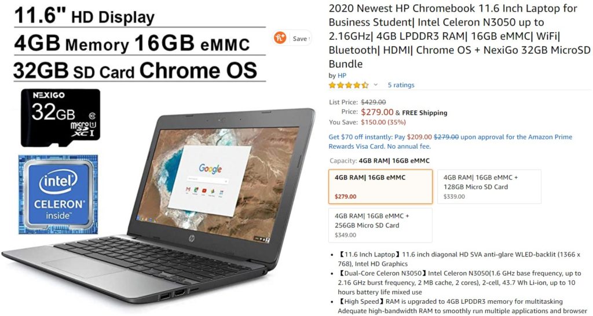Click the Save button beside the Honey icon

(x=301, y=39)
